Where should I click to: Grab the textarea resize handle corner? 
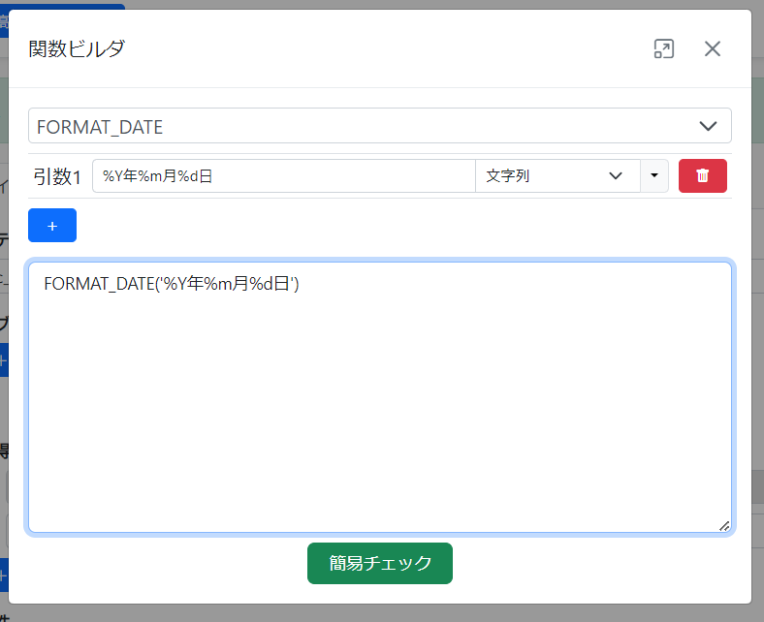click(724, 525)
